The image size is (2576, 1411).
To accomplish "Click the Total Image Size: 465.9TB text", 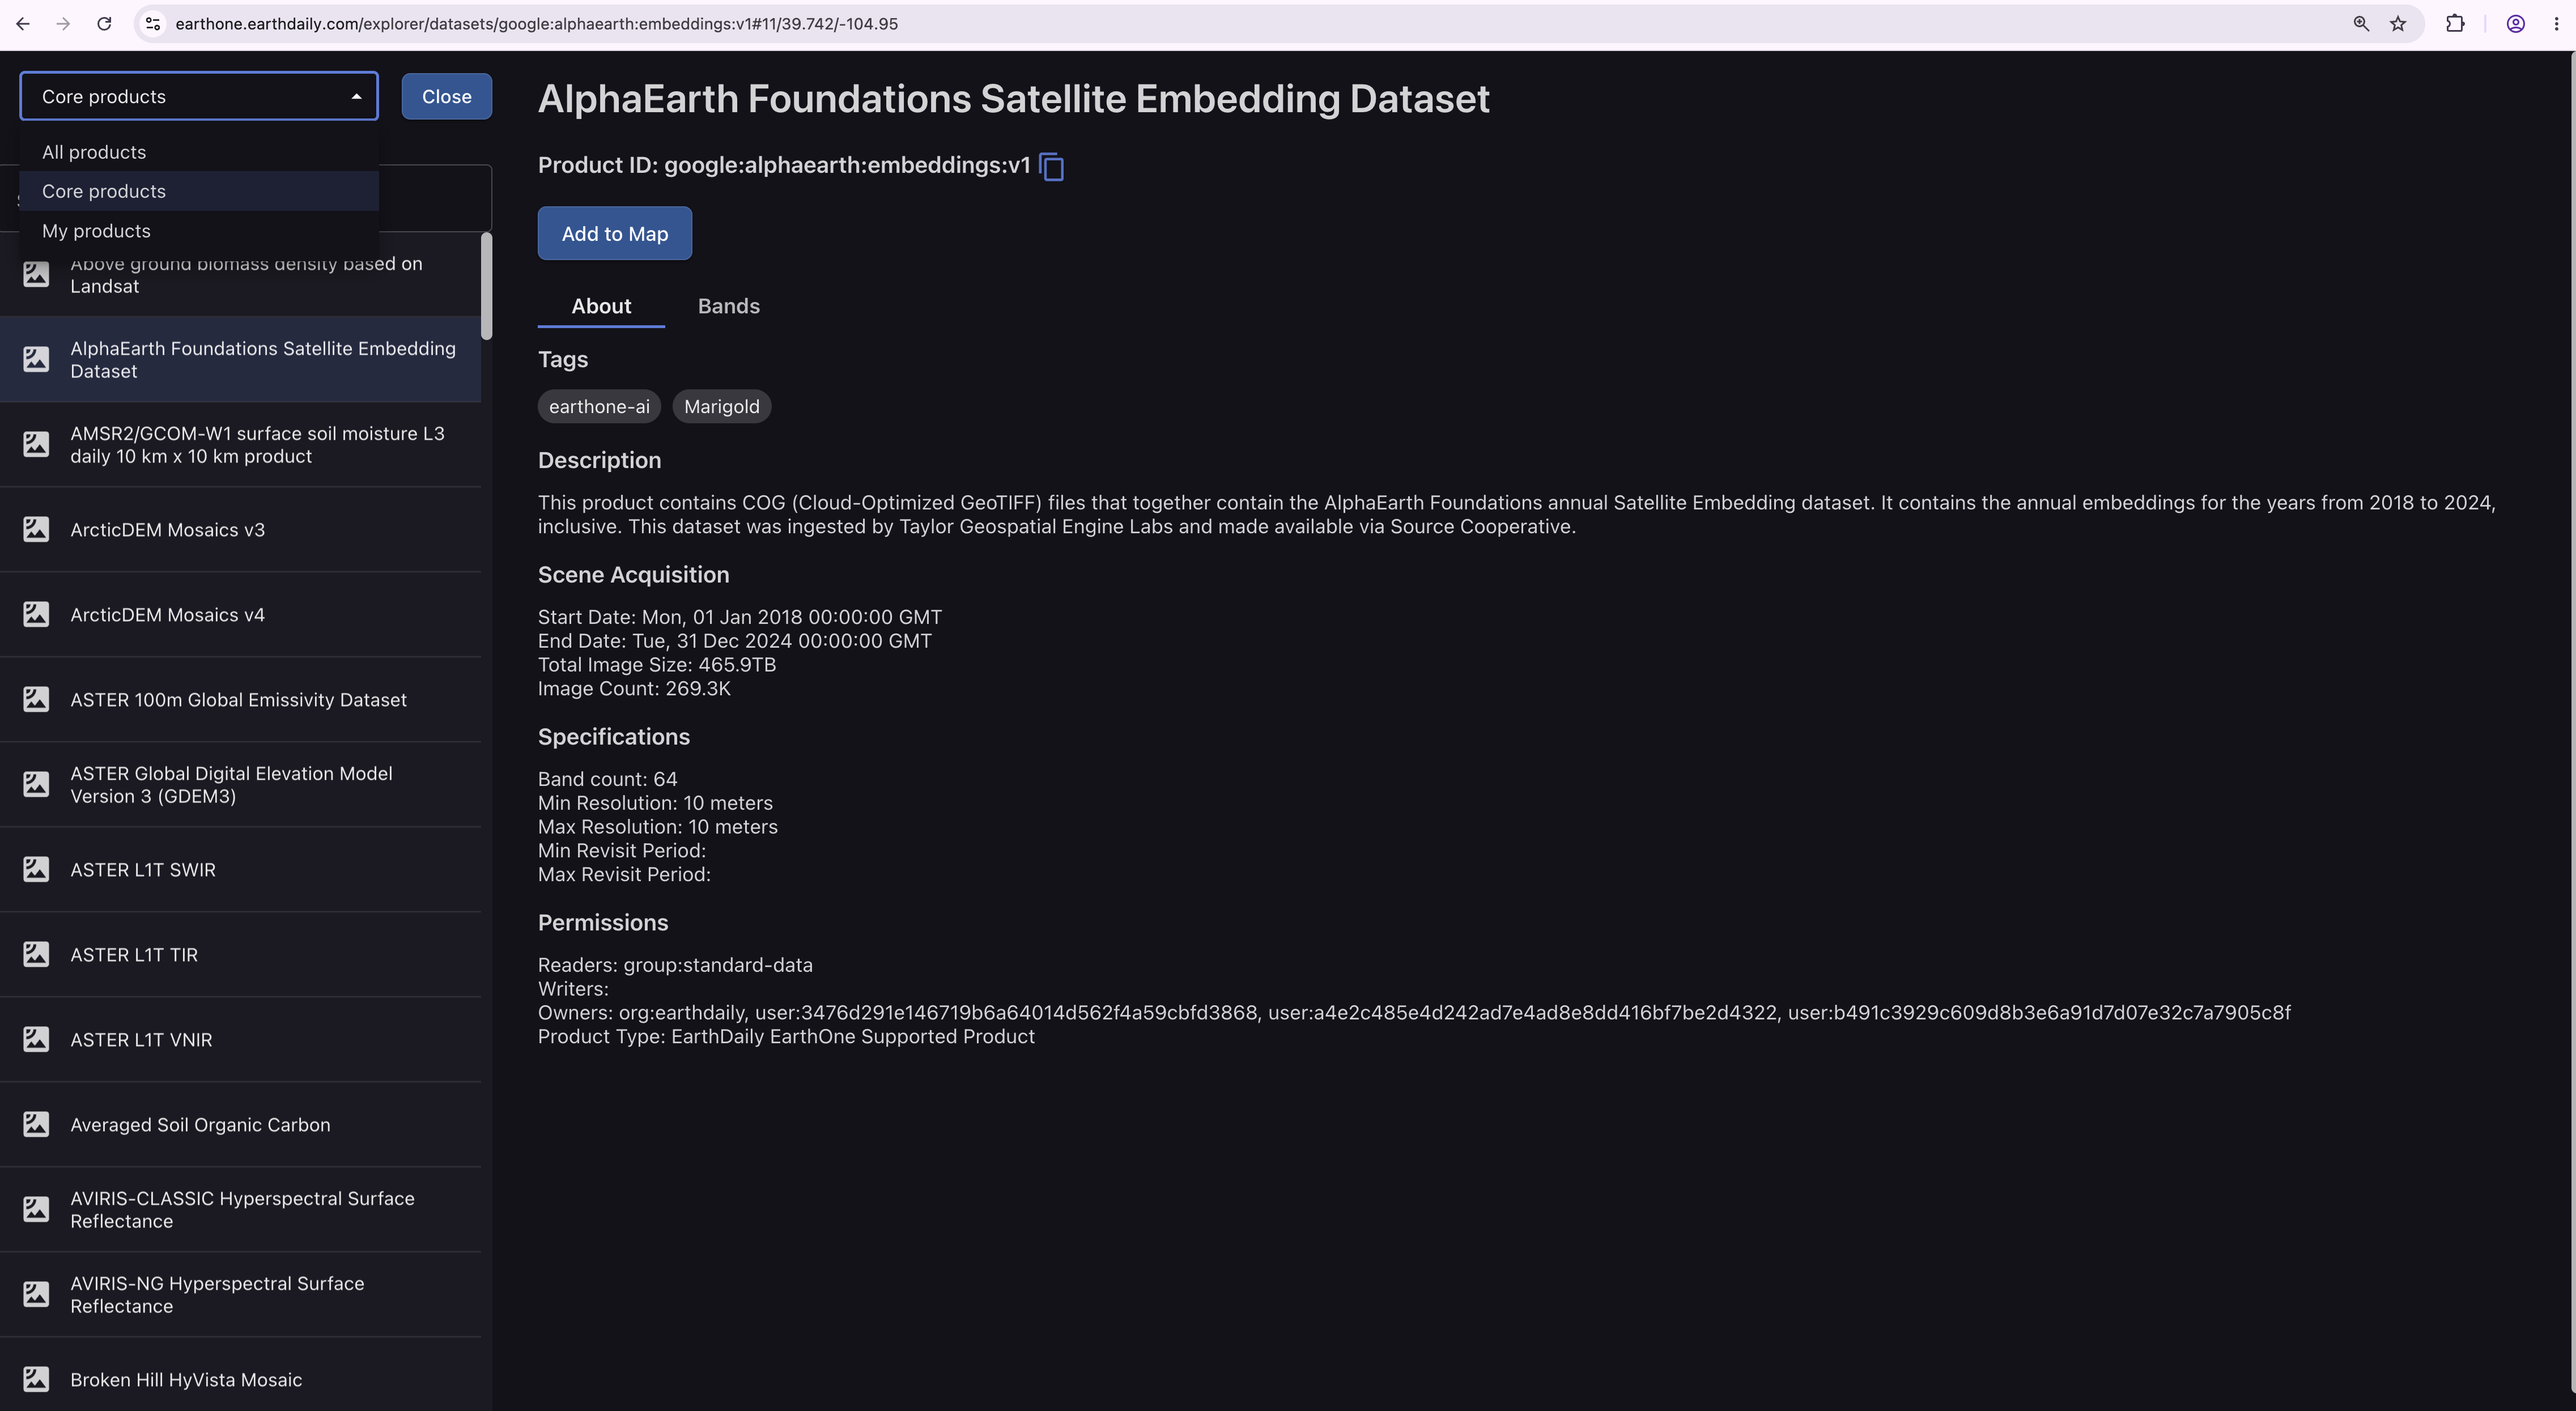I will (x=657, y=665).
